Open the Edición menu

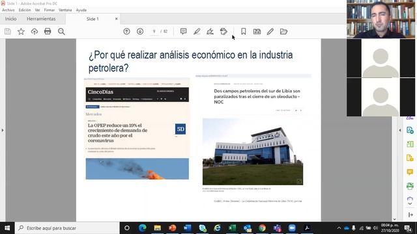point(25,10)
